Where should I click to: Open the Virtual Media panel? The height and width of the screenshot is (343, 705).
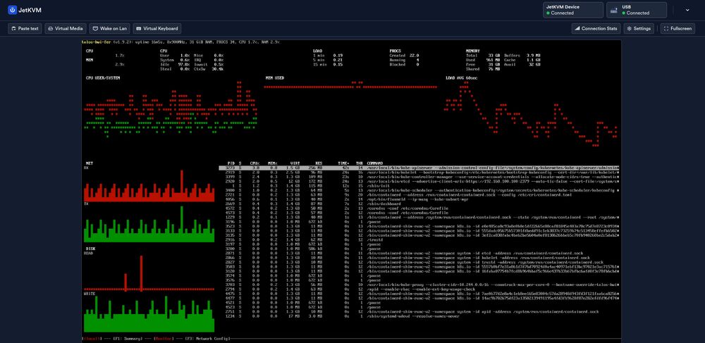click(66, 28)
